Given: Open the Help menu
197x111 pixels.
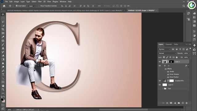Looking at the screenshot, I should point(70,2).
